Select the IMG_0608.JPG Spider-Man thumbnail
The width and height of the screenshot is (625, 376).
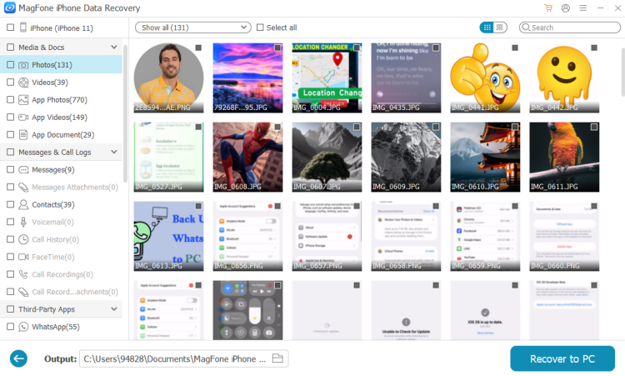tap(247, 158)
